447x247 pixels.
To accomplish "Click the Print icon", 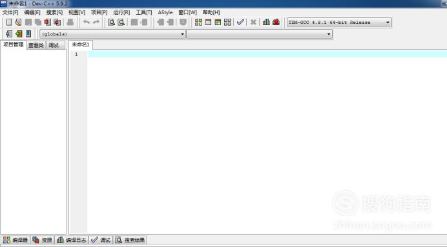I will 70,22.
